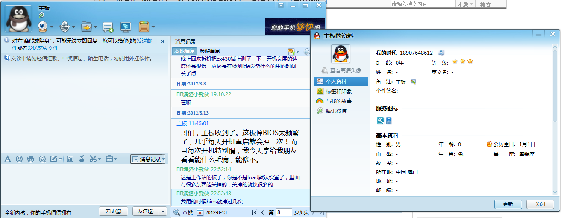This screenshot has width=564, height=218.
Task: Click the 更新 button in profile
Action: point(508,204)
